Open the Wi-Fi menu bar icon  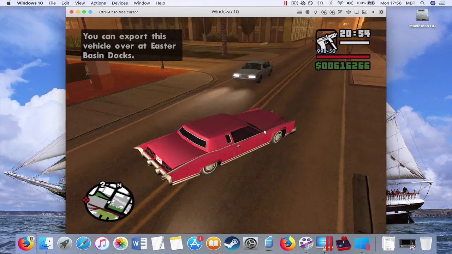340,3
